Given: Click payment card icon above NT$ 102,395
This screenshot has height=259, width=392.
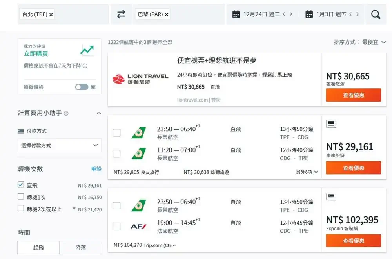Looking at the screenshot, I should click(331, 196).
